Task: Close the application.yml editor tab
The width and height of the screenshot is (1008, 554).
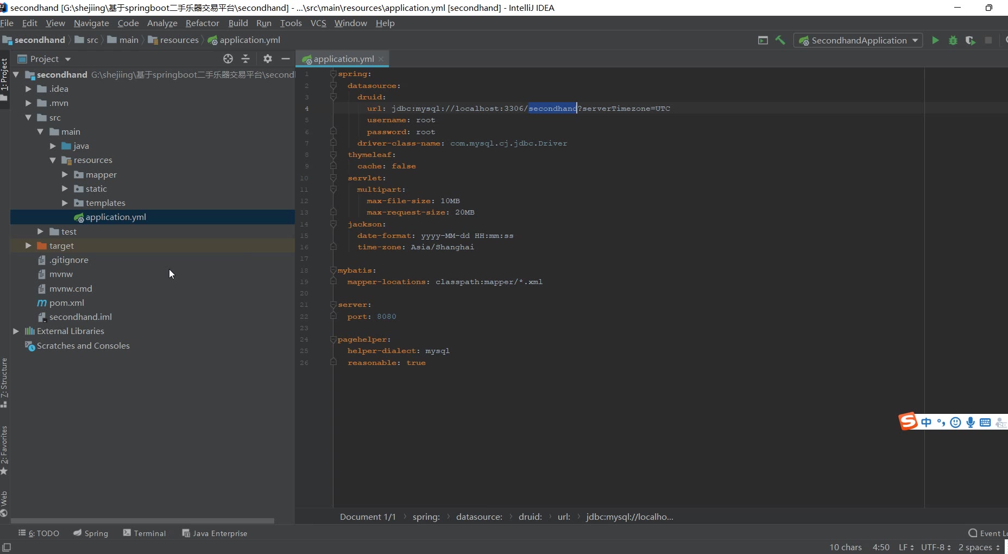Action: coord(381,59)
